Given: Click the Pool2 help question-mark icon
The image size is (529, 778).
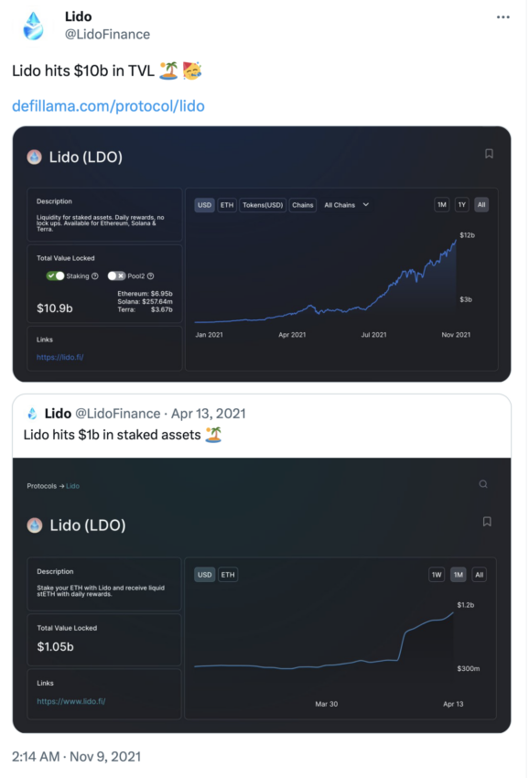Looking at the screenshot, I should pyautogui.click(x=150, y=276).
